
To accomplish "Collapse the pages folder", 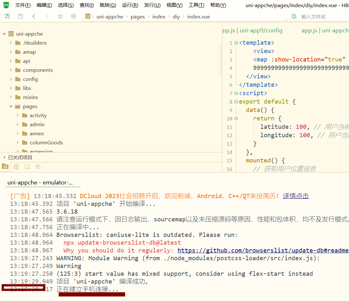I will pyautogui.click(x=11, y=106).
